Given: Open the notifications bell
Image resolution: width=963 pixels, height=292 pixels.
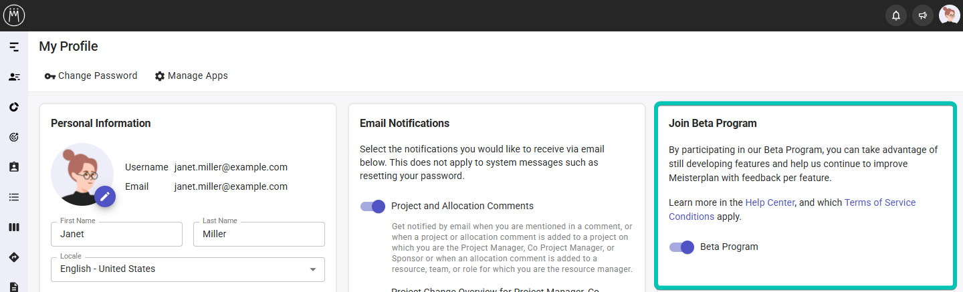Looking at the screenshot, I should [x=896, y=15].
